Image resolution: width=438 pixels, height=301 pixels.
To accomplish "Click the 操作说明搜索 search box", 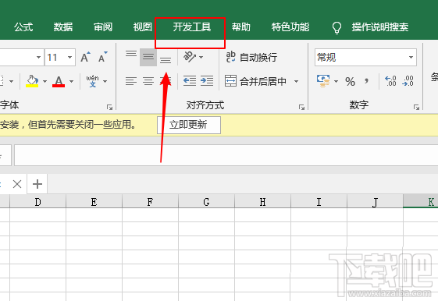I will (x=380, y=27).
